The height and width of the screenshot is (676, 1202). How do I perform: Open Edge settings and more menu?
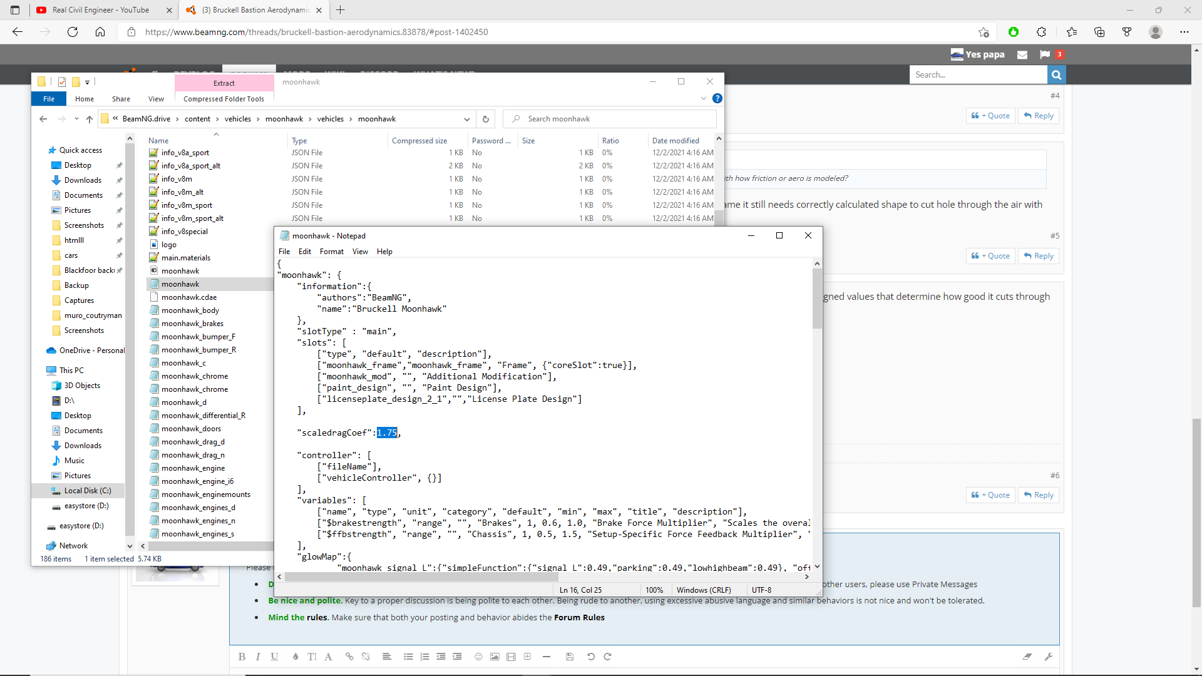[1184, 32]
